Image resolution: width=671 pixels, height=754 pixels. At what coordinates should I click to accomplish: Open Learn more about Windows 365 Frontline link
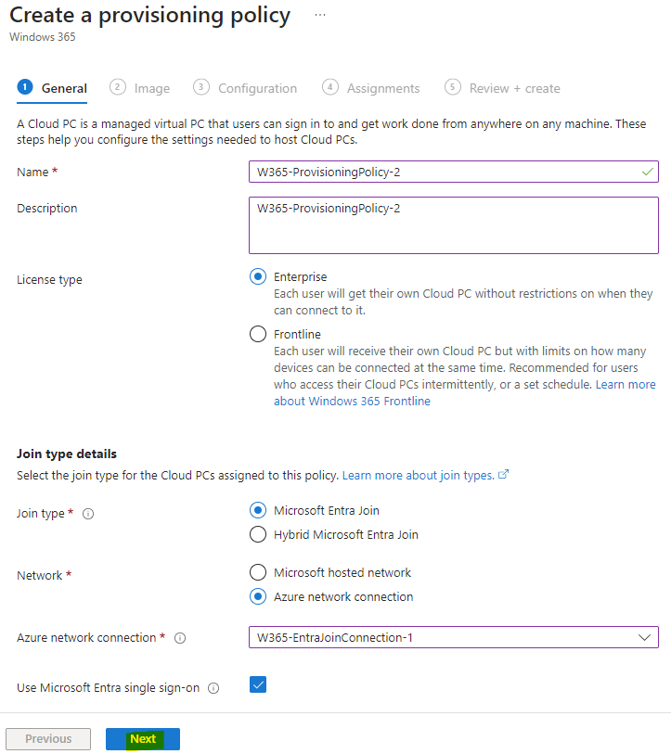pos(464,393)
